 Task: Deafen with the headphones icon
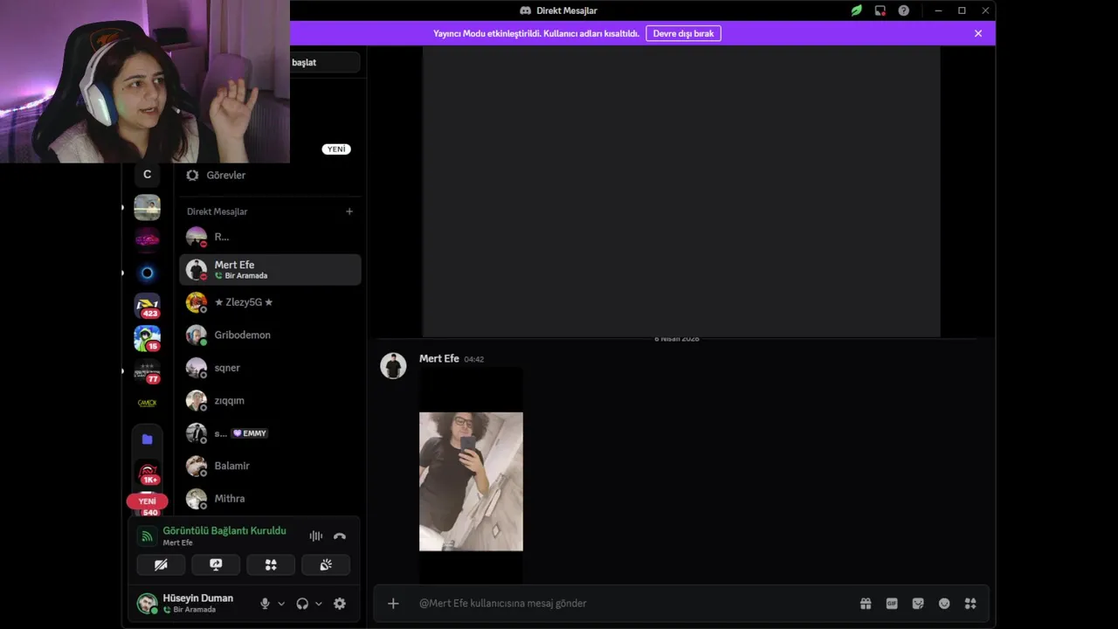302,604
